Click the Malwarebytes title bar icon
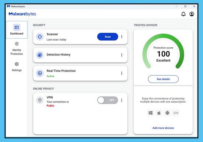 click(x=8, y=6)
